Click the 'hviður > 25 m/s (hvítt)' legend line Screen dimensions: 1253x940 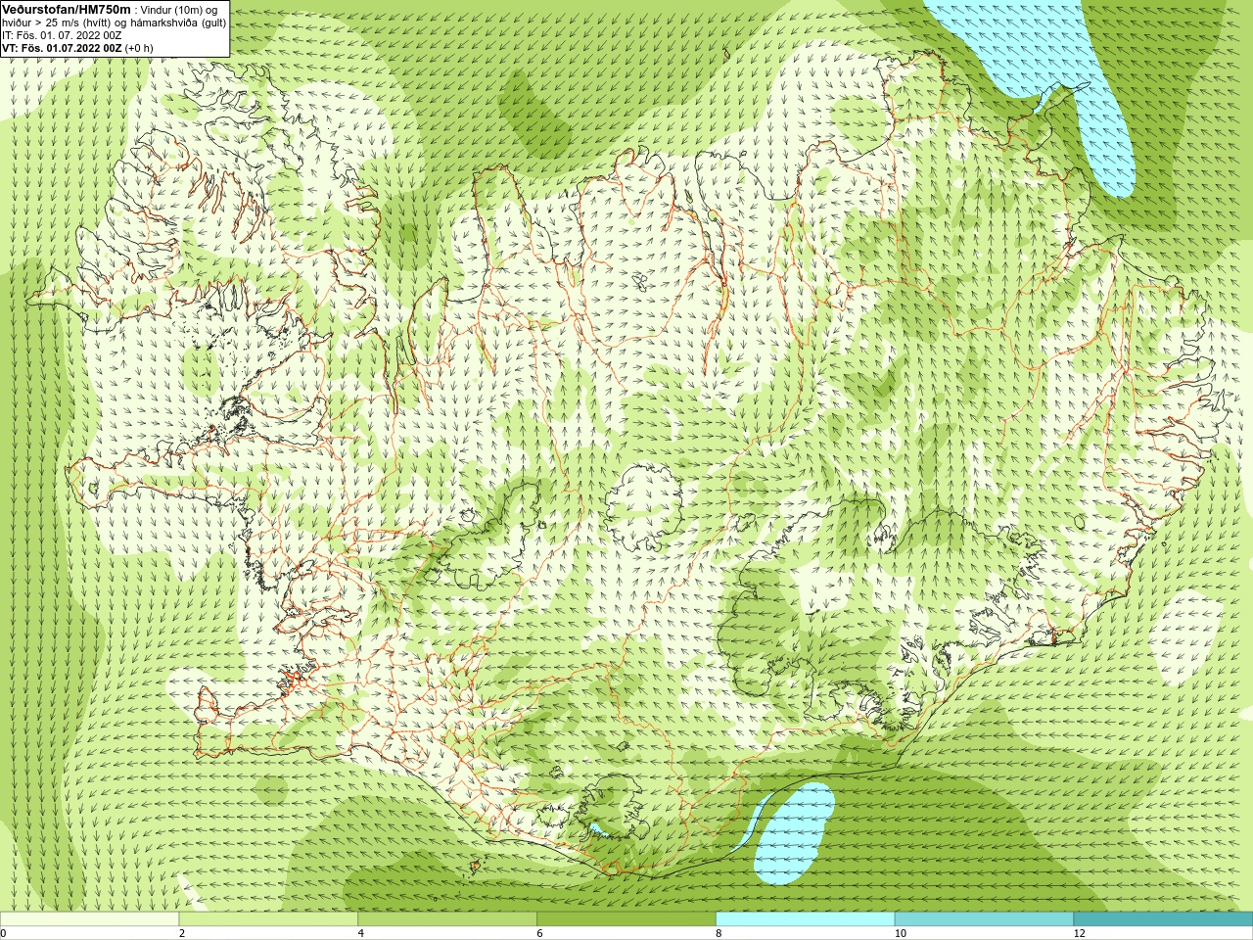114,23
